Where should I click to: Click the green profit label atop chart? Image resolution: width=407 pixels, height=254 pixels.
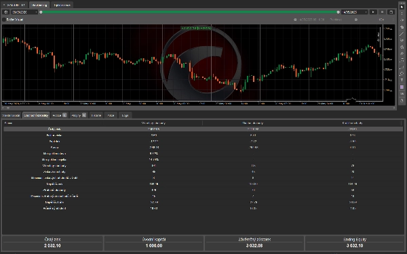point(196,28)
